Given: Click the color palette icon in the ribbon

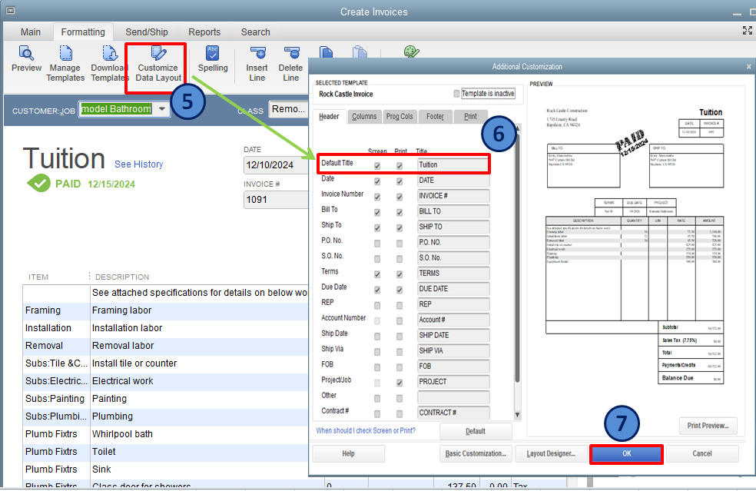Looking at the screenshot, I should 411,51.
